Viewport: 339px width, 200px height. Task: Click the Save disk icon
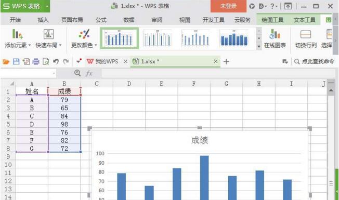point(16,62)
